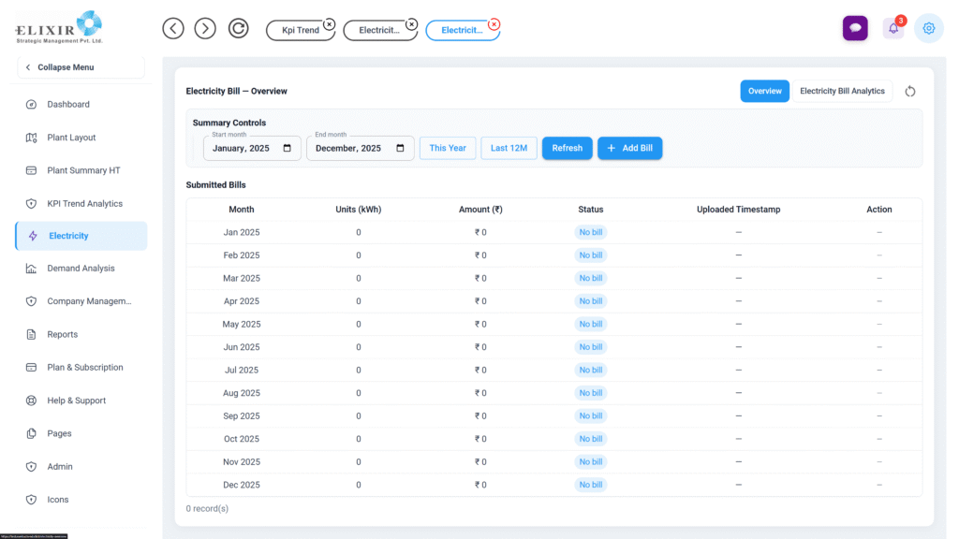Click the forward navigation arrow icon
959x539 pixels.
tap(205, 28)
